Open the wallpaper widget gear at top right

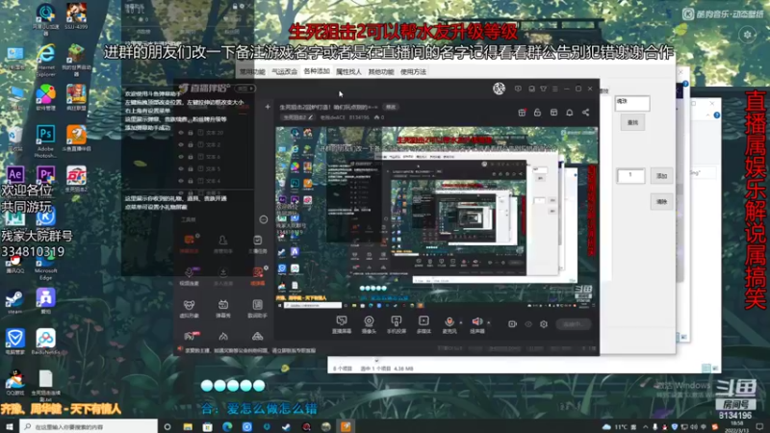click(x=748, y=35)
